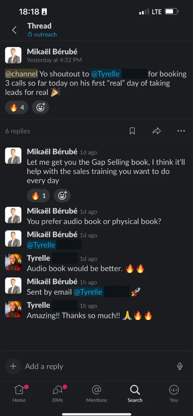This screenshot has height=416, width=193.
Task: Share the message using the forward arrow icon
Action: 157,131
